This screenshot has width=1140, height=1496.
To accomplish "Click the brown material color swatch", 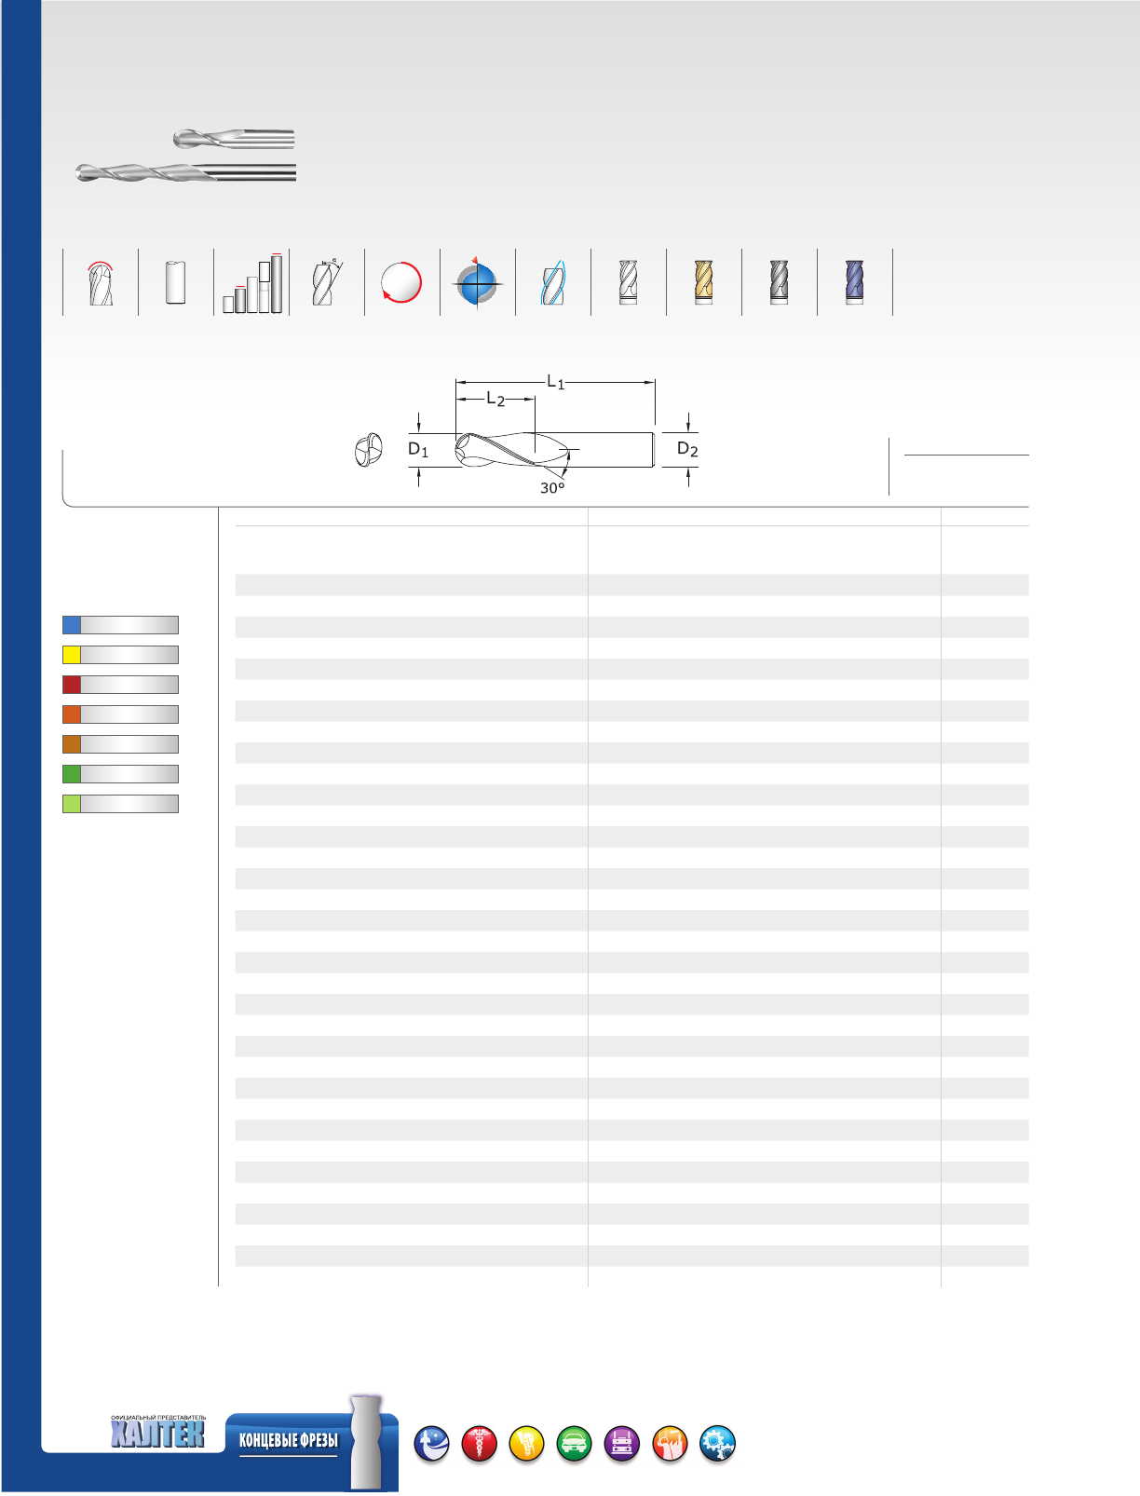I will pyautogui.click(x=72, y=744).
